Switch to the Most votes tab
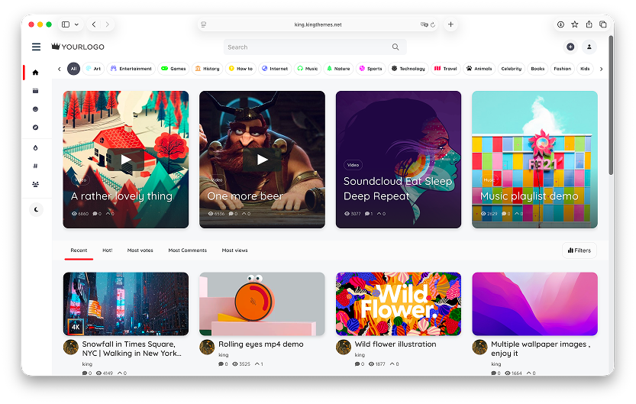Screen dimensions: 636x404 coord(140,250)
